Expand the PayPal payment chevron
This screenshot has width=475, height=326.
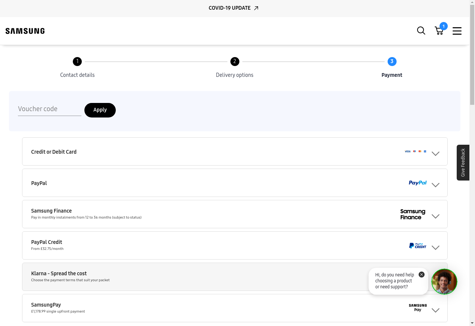[435, 185]
